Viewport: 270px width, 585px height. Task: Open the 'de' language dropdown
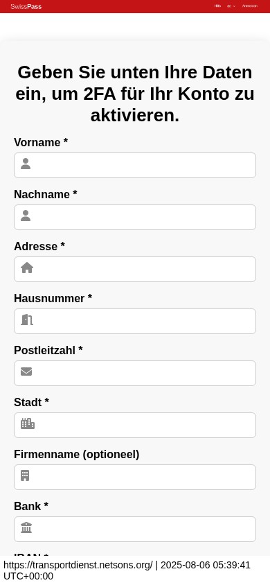coord(231,6)
